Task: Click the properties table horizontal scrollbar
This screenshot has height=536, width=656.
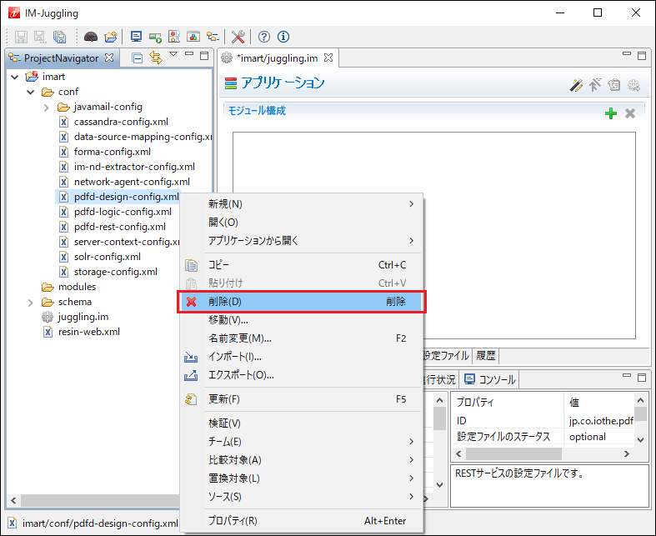Action: [513, 454]
